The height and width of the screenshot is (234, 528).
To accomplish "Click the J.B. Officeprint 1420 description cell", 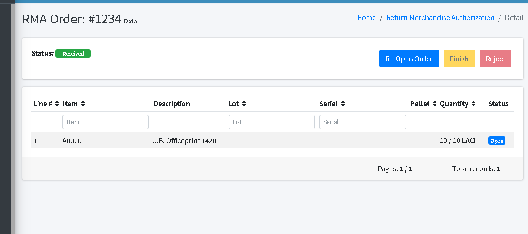I will [x=185, y=141].
